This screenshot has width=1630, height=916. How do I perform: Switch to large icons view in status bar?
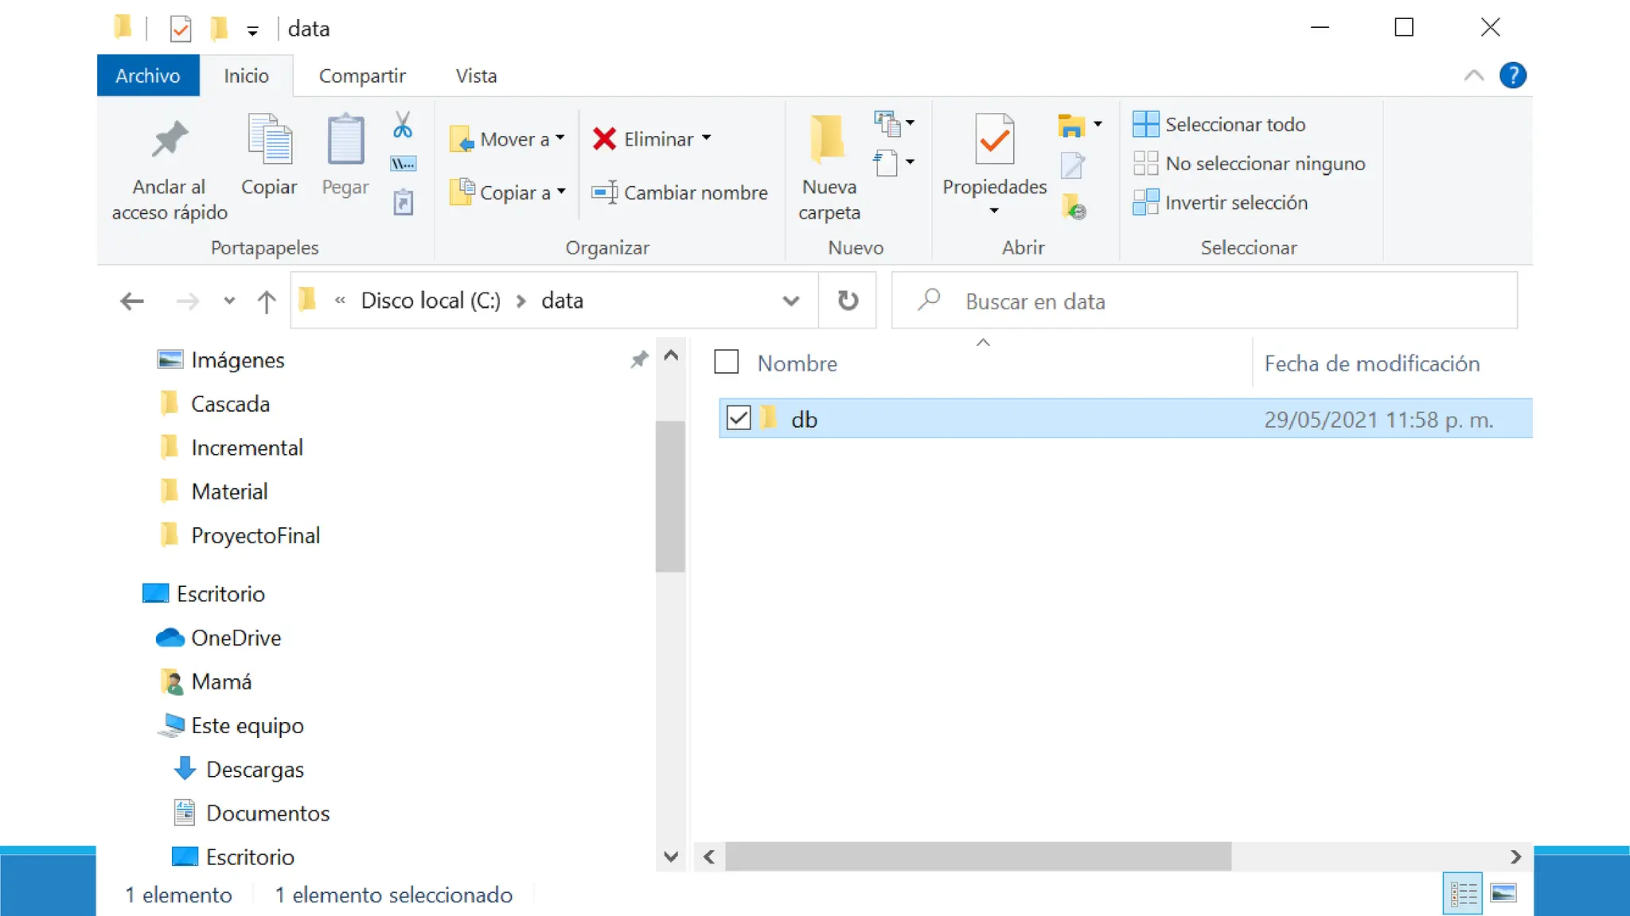(x=1503, y=894)
